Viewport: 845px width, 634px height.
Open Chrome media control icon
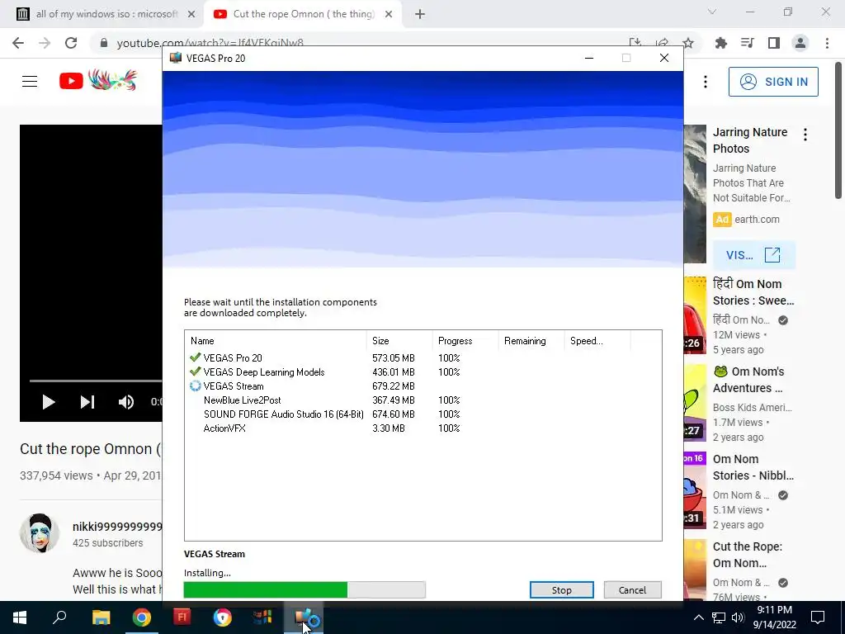(748, 43)
